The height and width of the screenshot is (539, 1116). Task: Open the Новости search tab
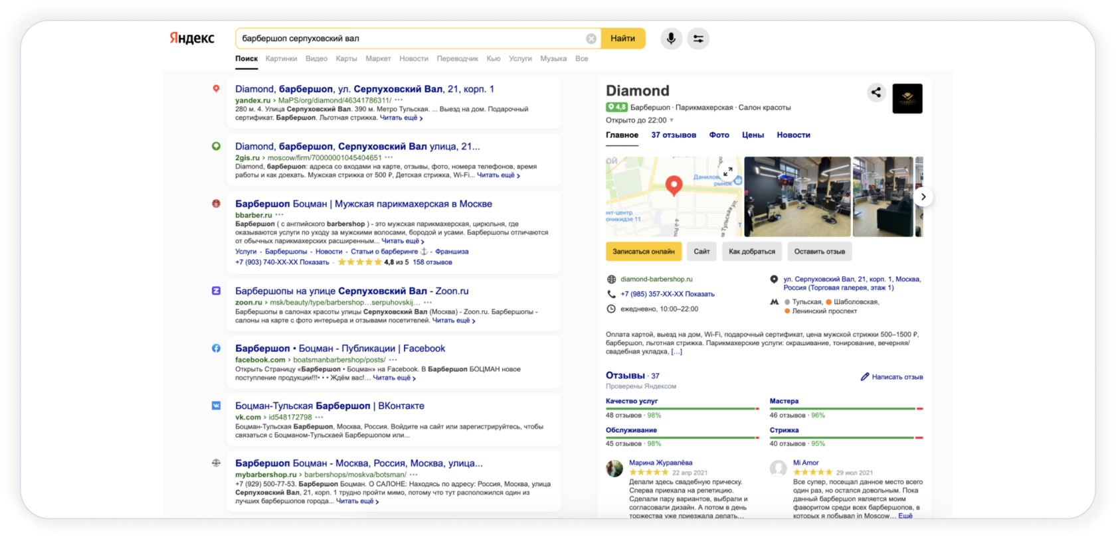414,58
